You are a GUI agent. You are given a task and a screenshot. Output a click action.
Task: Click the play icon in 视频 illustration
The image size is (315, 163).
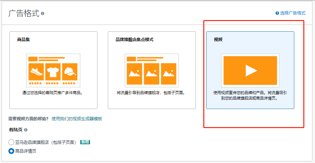click(250, 70)
